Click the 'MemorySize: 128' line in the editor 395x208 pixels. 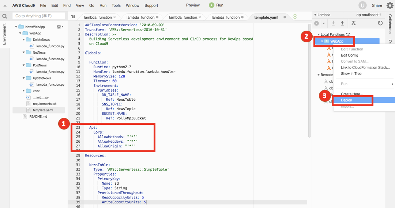coord(109,76)
